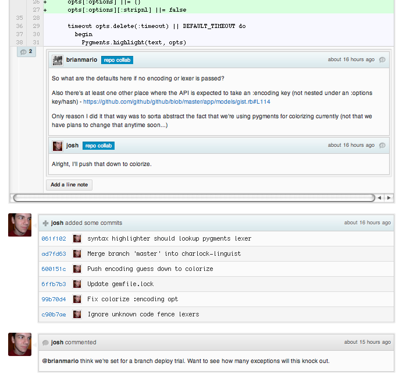The width and height of the screenshot is (399, 377).
Task: Click josh's large avatar beside added commits
Action: [x=20, y=225]
